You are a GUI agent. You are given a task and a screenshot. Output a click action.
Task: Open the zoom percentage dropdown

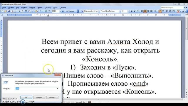pos(60,11)
